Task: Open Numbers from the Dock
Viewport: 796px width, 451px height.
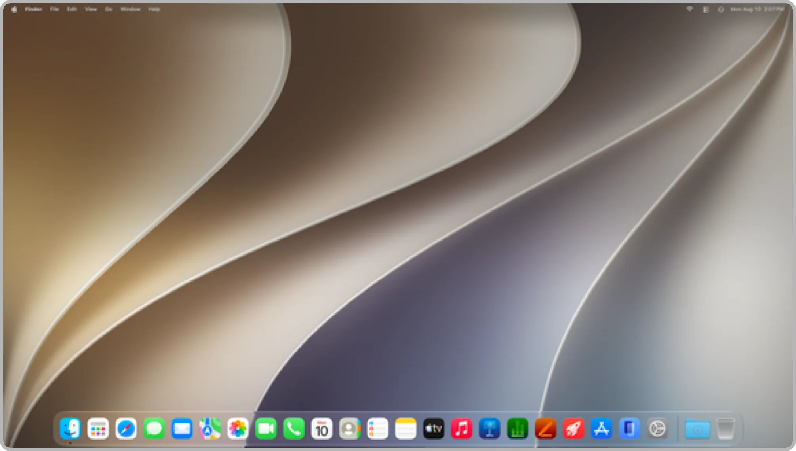Action: 518,428
